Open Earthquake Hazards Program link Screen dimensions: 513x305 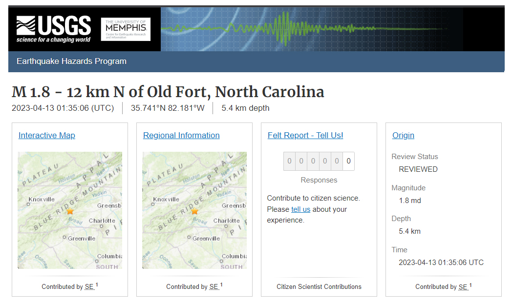point(71,61)
